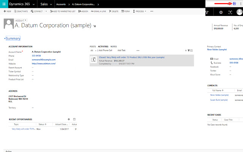The width and height of the screenshot is (243, 152).
Task: Open command bar more-options ellipsis
Action: pyautogui.click(x=152, y=11)
